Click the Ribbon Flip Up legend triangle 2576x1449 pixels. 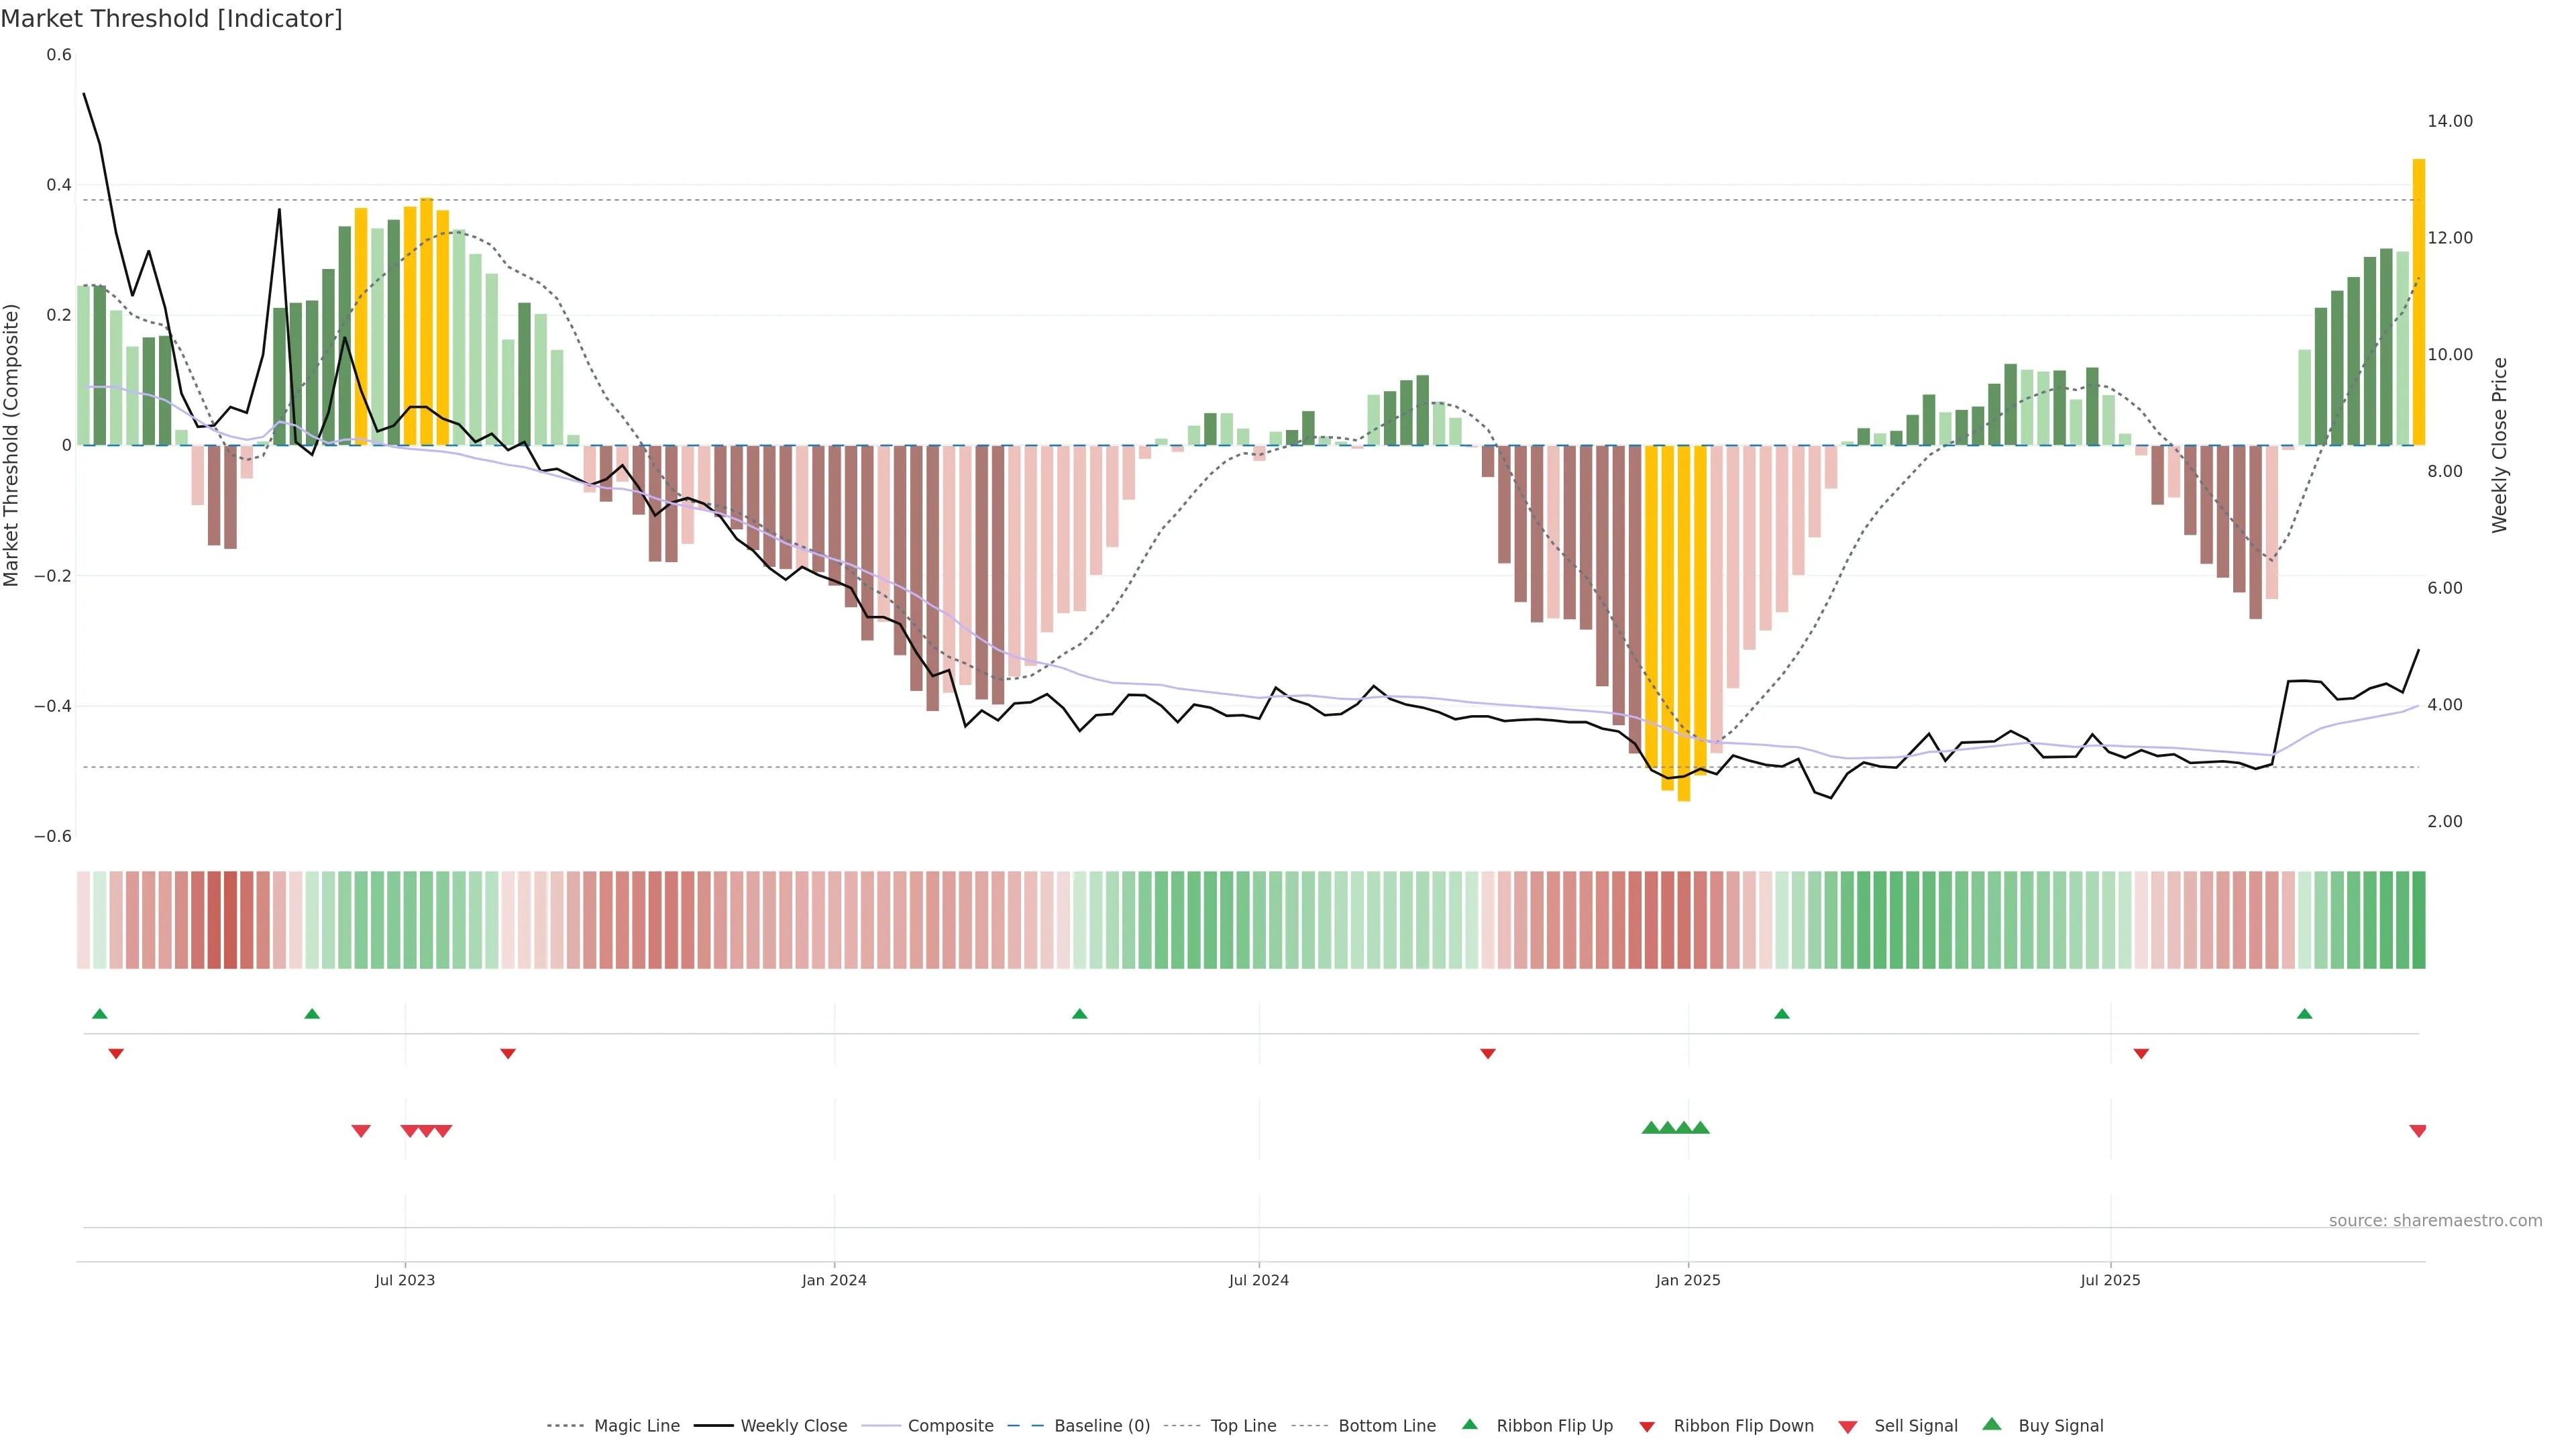1469,1424
